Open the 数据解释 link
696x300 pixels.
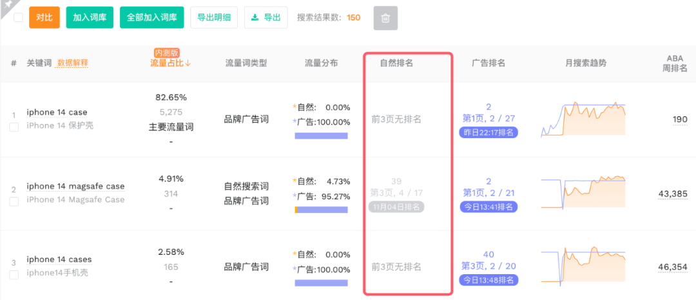pos(72,63)
